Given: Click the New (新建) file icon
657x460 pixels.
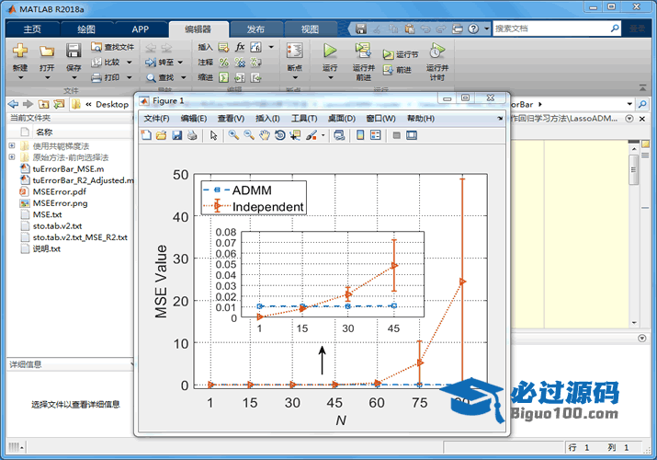Looking at the screenshot, I should click(19, 51).
